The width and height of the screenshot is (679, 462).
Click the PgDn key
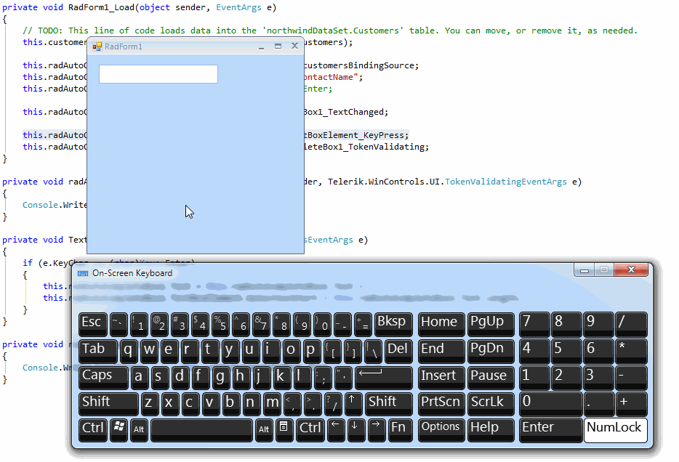pos(491,350)
